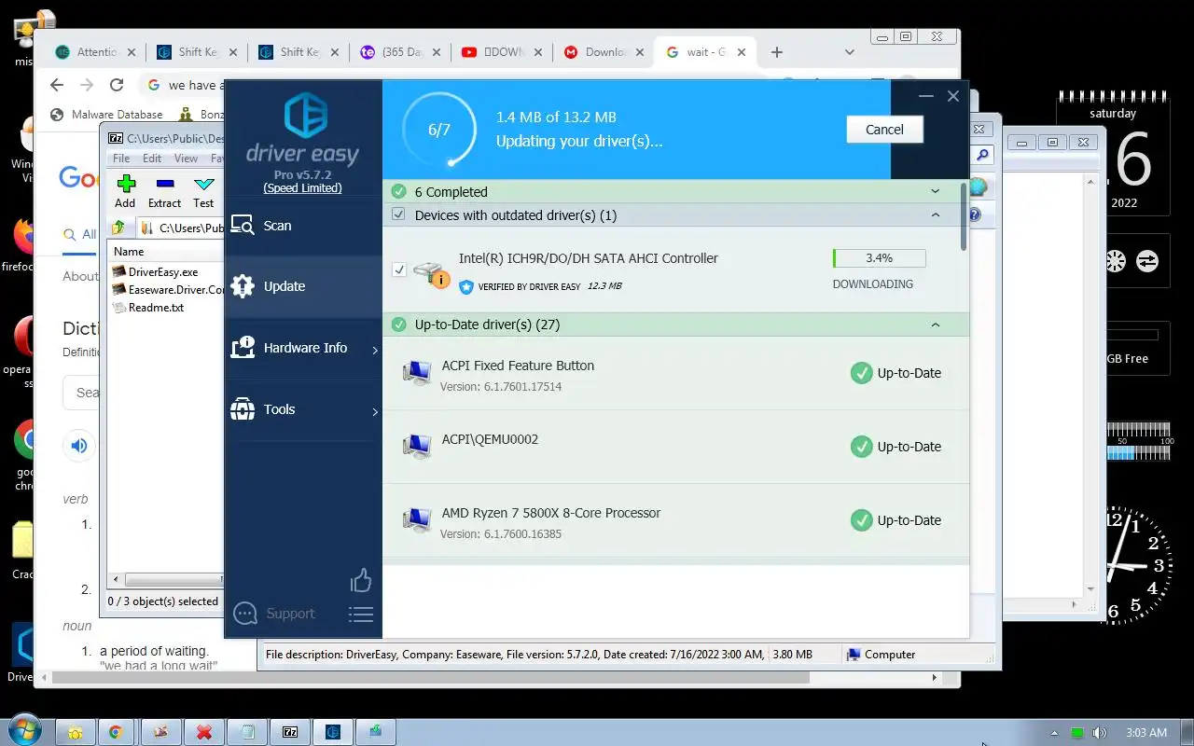Viewport: 1194px width, 746px height.
Task: Click ACPI Fixed Feature Button's Up-to-Date check icon
Action: tap(861, 373)
